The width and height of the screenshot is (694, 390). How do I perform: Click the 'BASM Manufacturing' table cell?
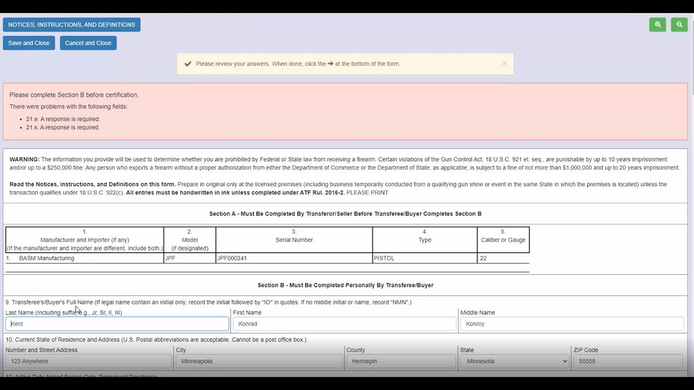(x=85, y=258)
